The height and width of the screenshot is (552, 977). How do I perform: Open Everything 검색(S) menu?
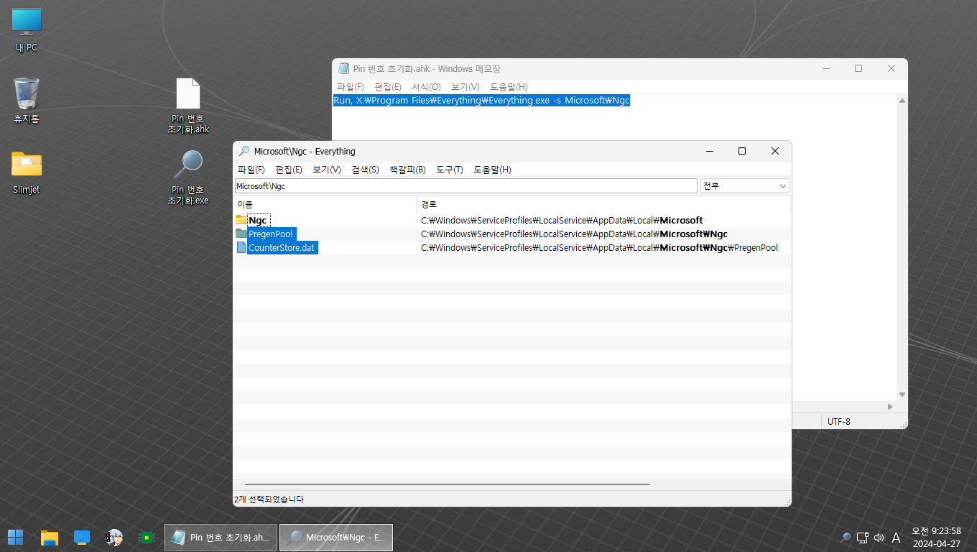click(x=365, y=170)
